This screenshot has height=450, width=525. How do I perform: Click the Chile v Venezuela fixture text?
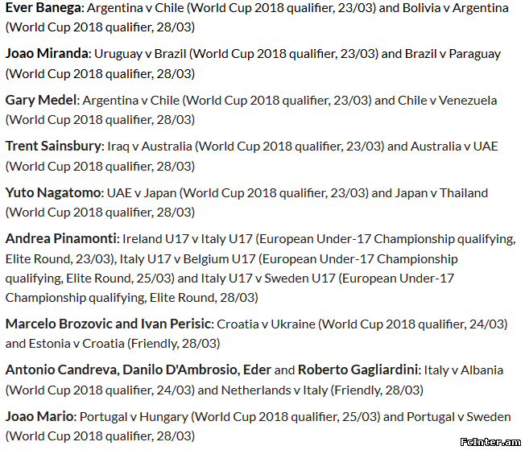coord(448,101)
